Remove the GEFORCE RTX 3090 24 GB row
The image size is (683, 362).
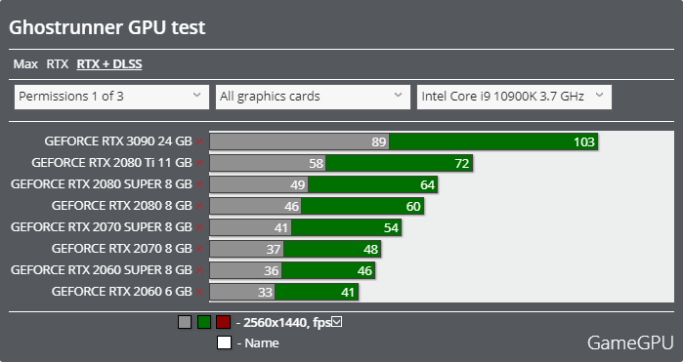(199, 141)
